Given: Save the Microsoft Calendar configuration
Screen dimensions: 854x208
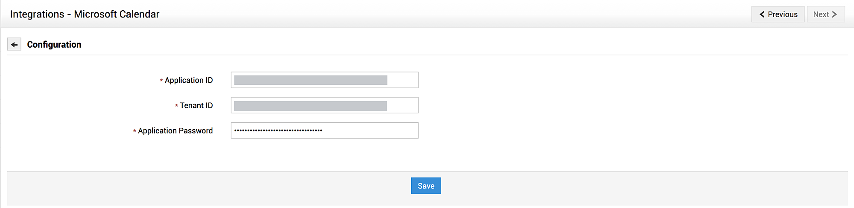Looking at the screenshot, I should point(426,186).
